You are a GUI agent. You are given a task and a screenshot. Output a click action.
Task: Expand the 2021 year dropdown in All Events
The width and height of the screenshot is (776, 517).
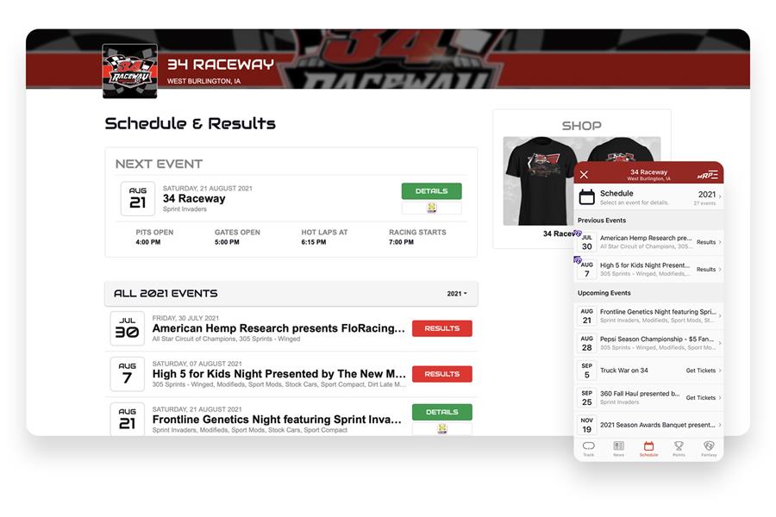[x=457, y=293]
